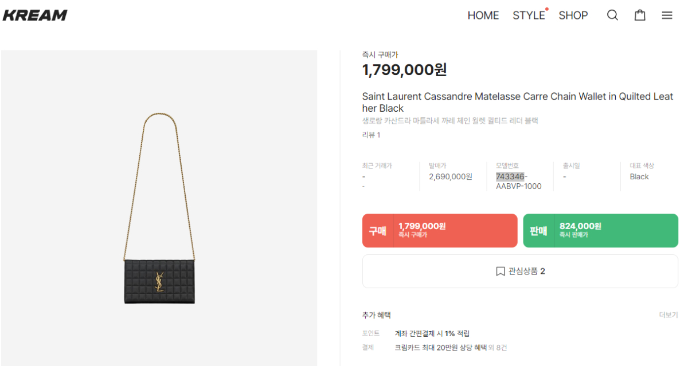Open the 크림카드 payment benefit details

click(x=451, y=347)
